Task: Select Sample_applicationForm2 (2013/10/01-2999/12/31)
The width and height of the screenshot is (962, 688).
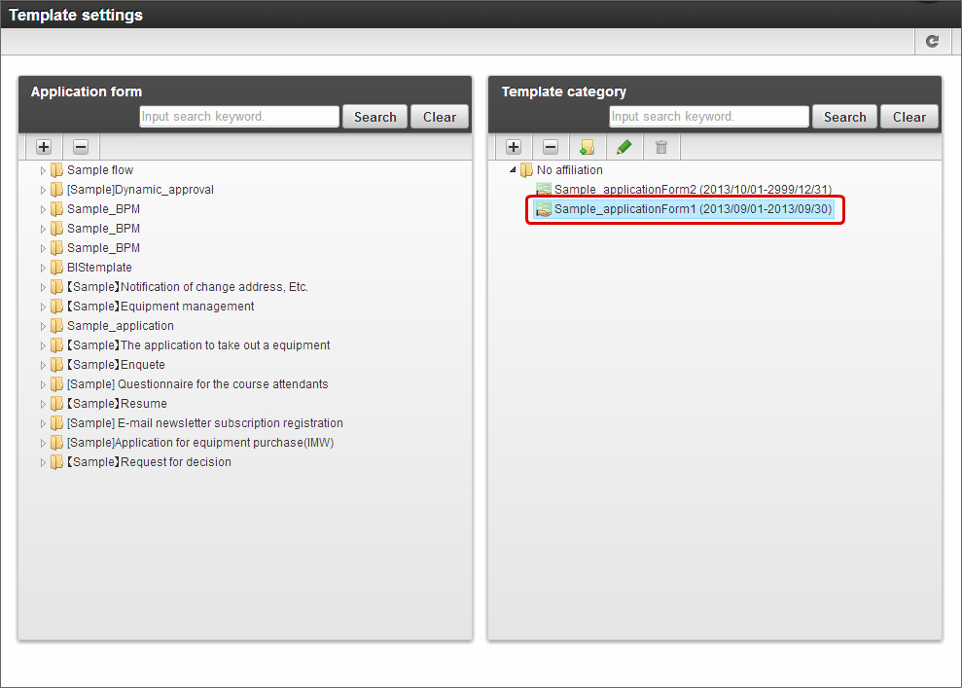Action: point(694,190)
